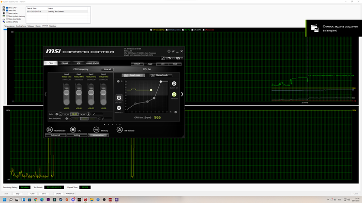Open taskbar Search icon
The height and width of the screenshot is (203, 362).
11,199
